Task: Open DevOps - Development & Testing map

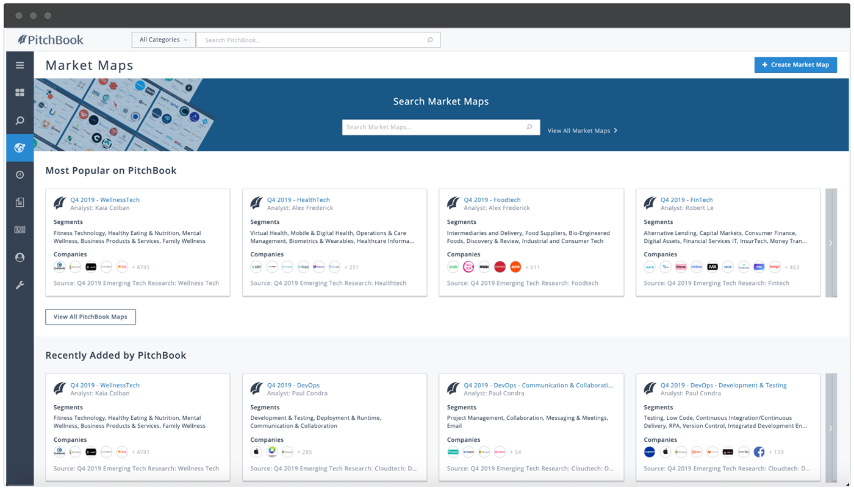Action: pos(723,385)
